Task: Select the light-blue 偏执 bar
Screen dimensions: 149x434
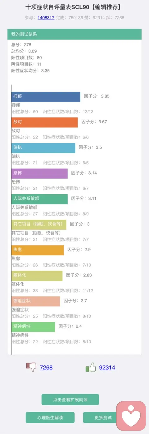Action: (x=43, y=148)
